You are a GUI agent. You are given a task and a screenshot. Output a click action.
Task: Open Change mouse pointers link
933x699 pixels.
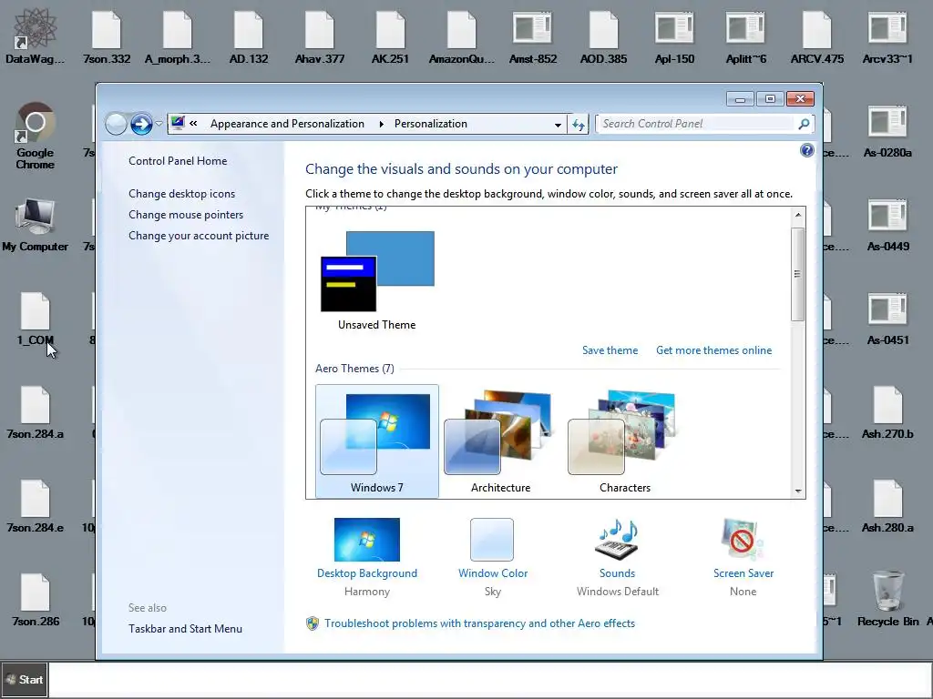[186, 215]
